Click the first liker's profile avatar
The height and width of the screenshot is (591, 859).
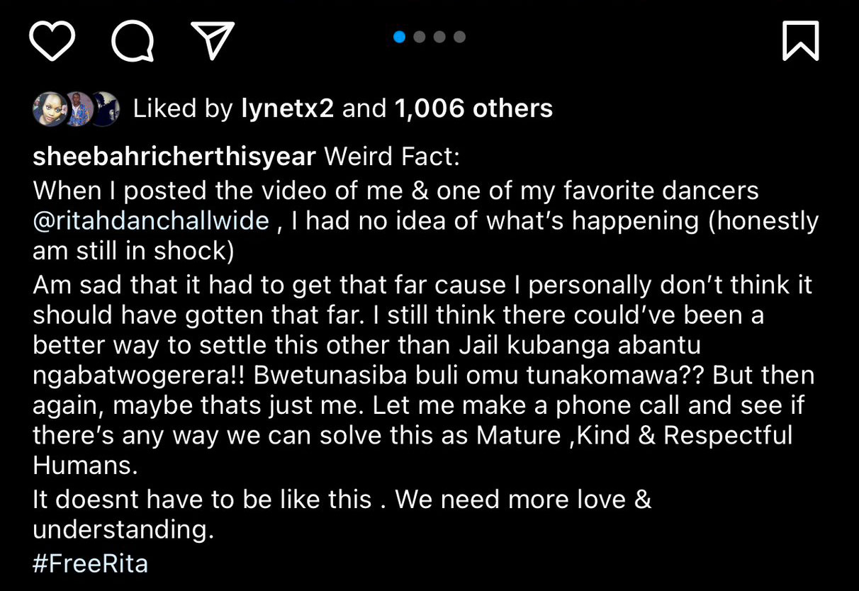(47, 108)
